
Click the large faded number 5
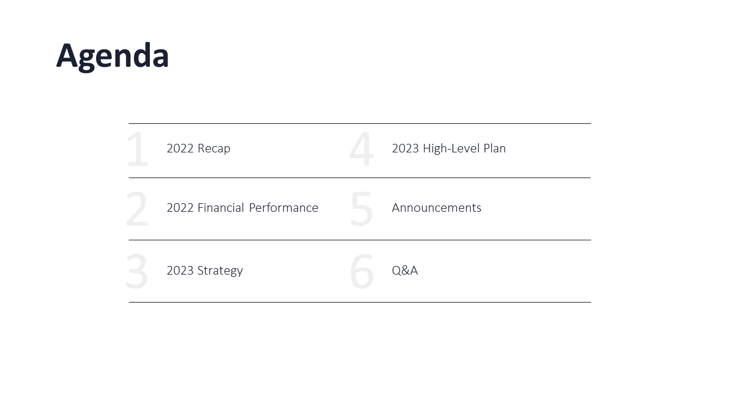(361, 209)
